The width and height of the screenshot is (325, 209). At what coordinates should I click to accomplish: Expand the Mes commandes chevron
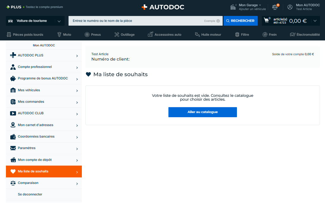pyautogui.click(x=77, y=102)
